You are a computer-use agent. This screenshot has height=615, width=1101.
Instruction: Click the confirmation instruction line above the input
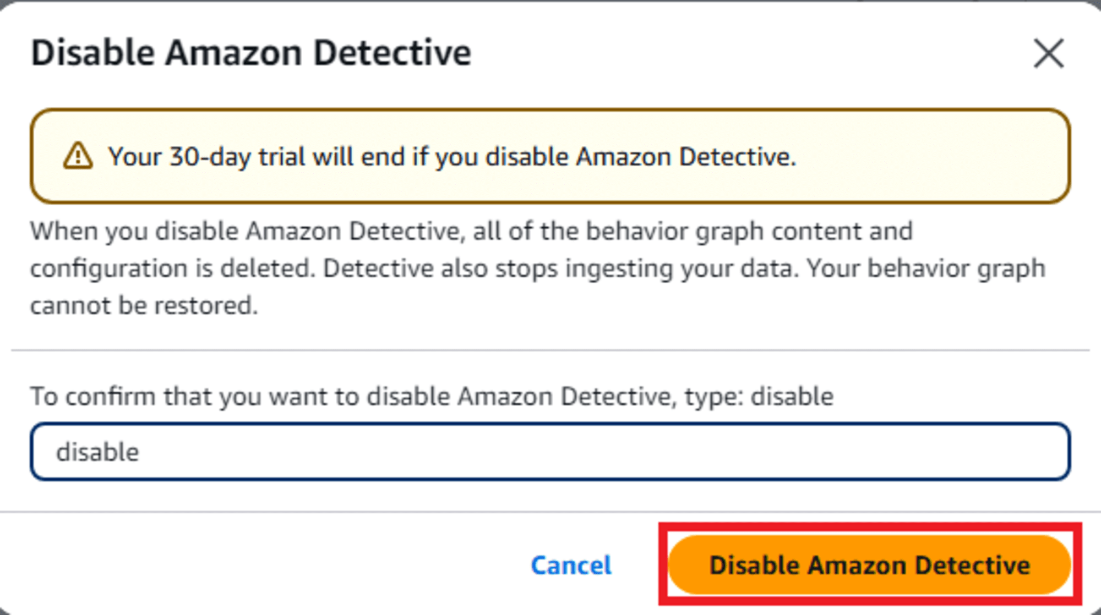432,394
